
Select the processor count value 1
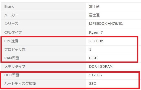[x=90, y=49]
